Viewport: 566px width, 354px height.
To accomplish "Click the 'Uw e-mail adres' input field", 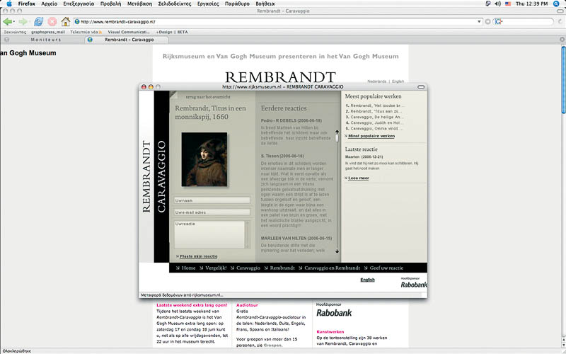I will pyautogui.click(x=212, y=212).
